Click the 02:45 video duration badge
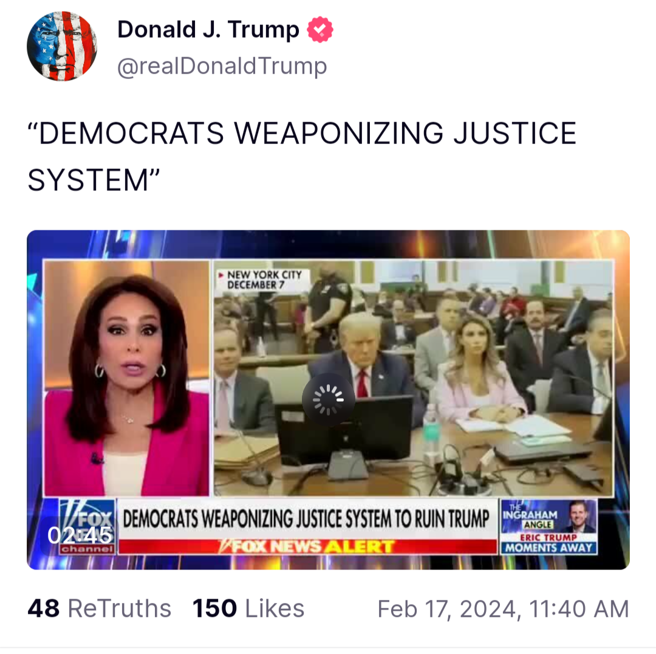This screenshot has width=656, height=654. 80,535
